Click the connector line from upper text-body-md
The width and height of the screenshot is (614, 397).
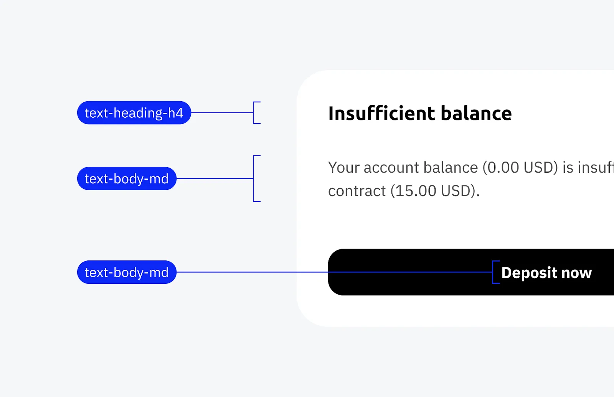(x=215, y=178)
